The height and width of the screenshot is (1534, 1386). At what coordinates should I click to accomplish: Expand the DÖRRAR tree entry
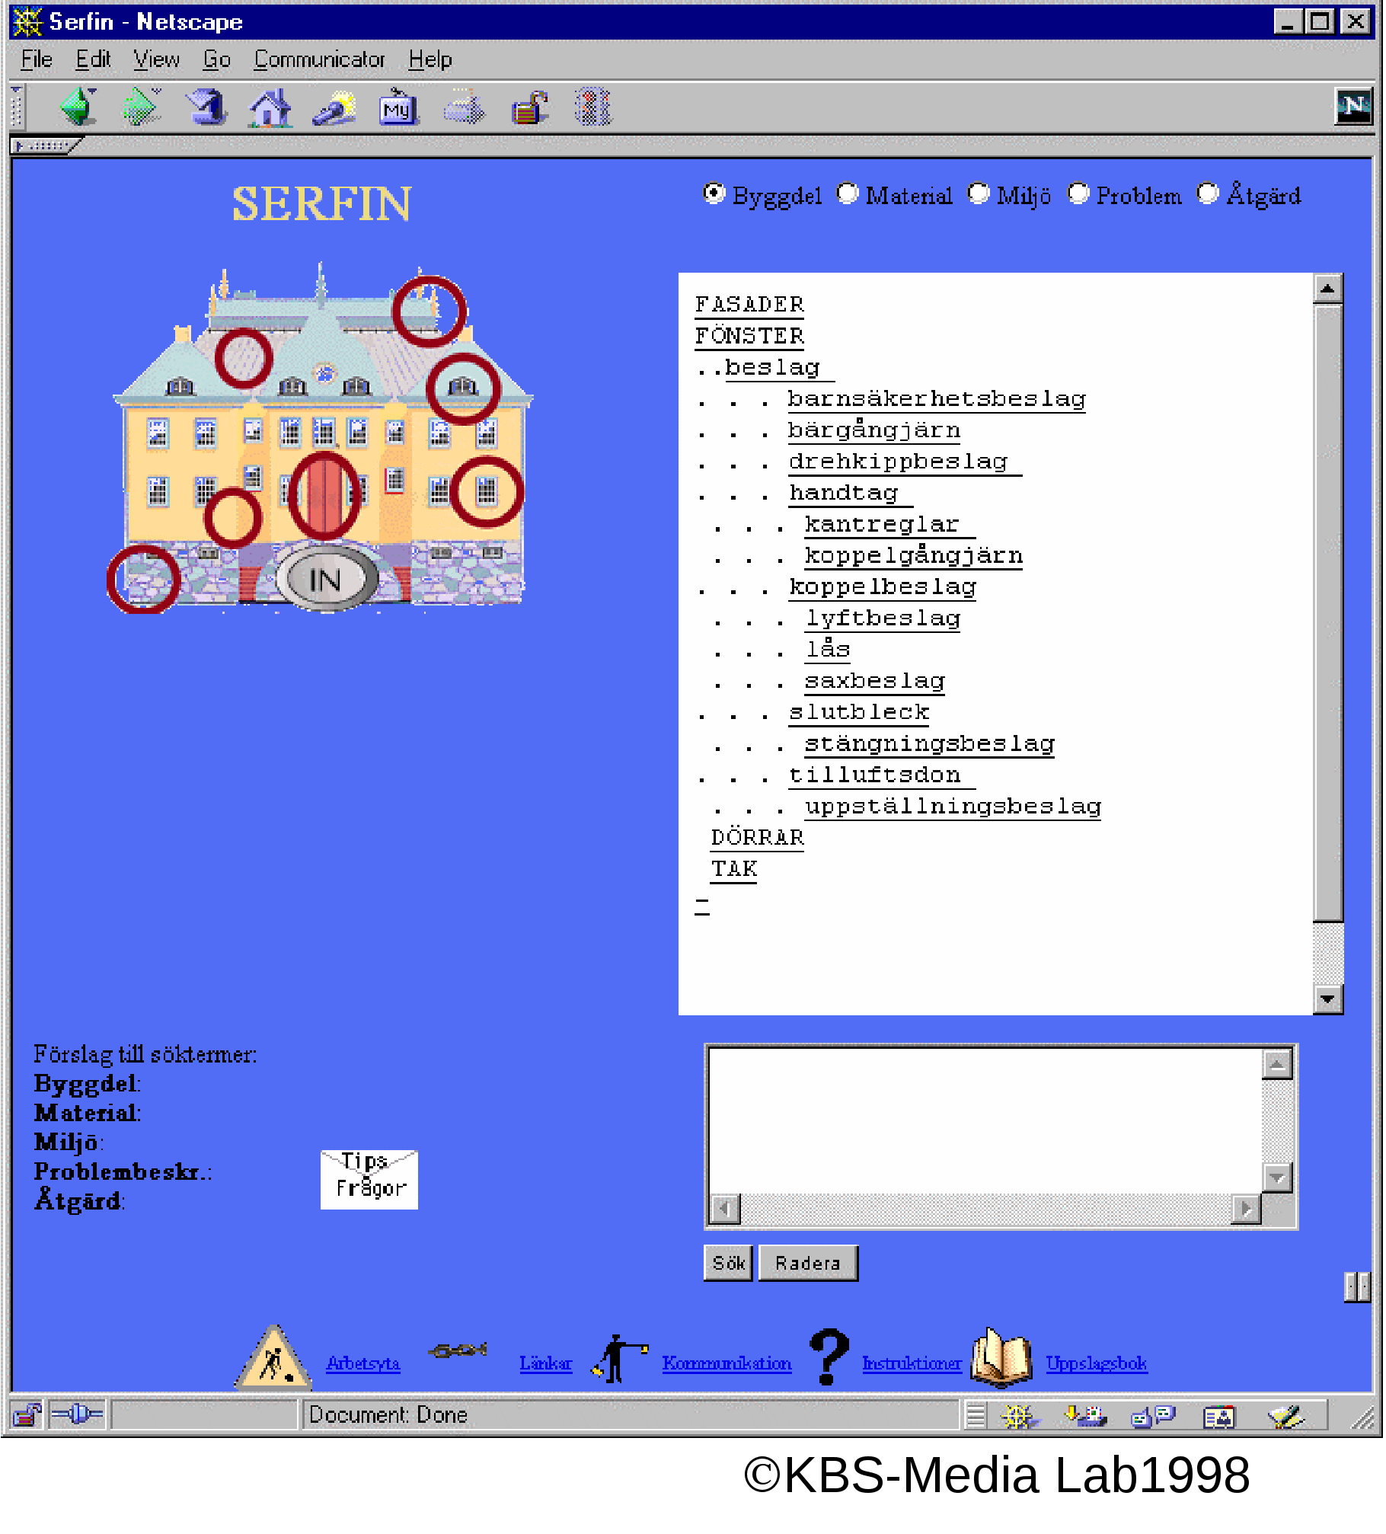click(x=757, y=838)
